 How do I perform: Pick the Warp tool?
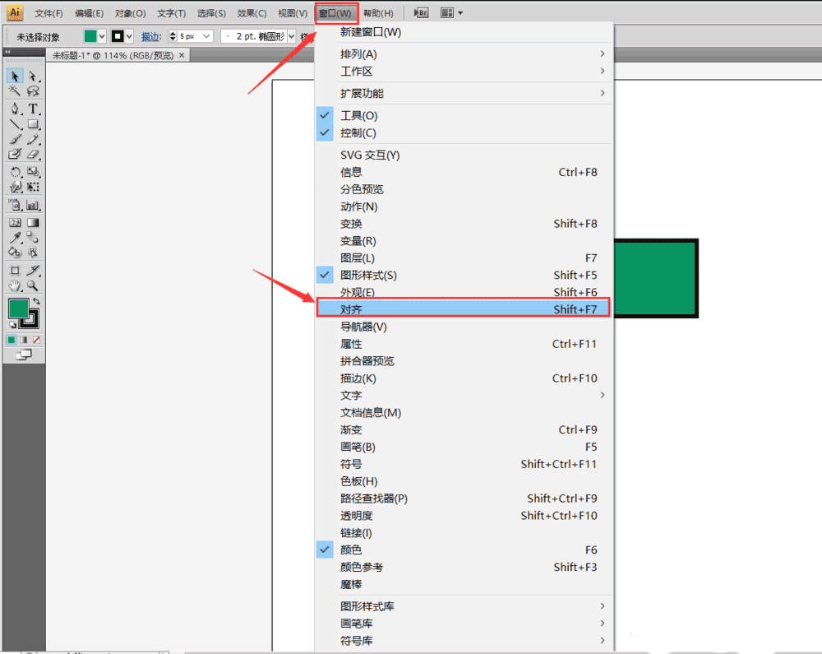15,187
